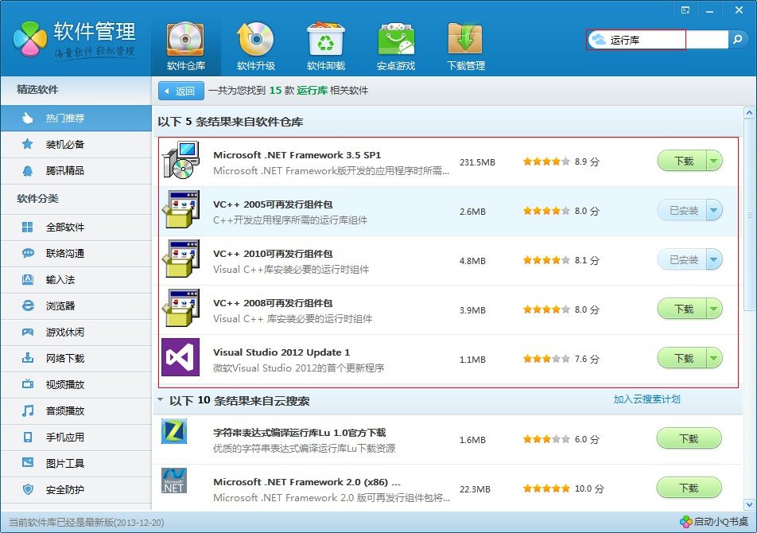Click the 返回 back button
Screen dimensions: 757x533
181,91
